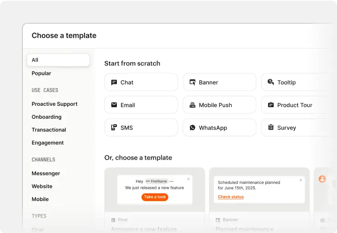Click the WhatsApp logo icon
Image resolution: width=337 pixels, height=233 pixels.
pyautogui.click(x=193, y=128)
